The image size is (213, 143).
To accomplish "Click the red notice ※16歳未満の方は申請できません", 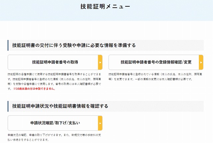I will [x=34, y=89].
